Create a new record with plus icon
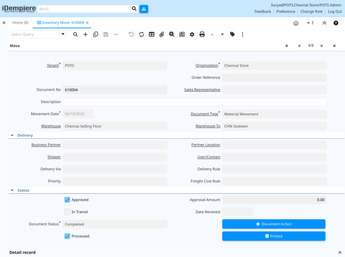The height and width of the screenshot is (257, 345). pos(85,34)
